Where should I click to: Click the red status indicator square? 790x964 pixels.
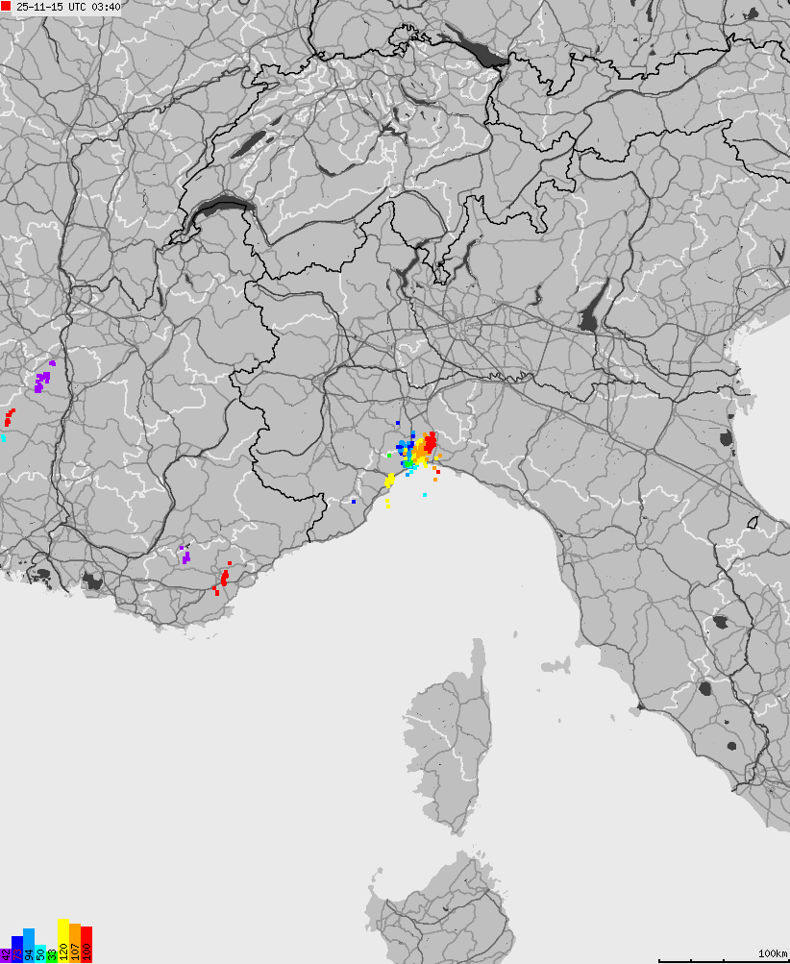pyautogui.click(x=6, y=8)
